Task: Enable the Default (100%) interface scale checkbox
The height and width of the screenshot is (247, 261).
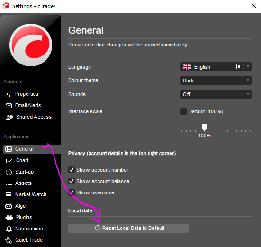Action: 184,111
